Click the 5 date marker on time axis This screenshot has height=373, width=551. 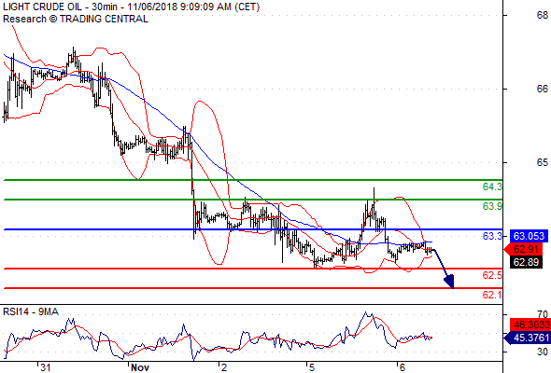pos(312,367)
